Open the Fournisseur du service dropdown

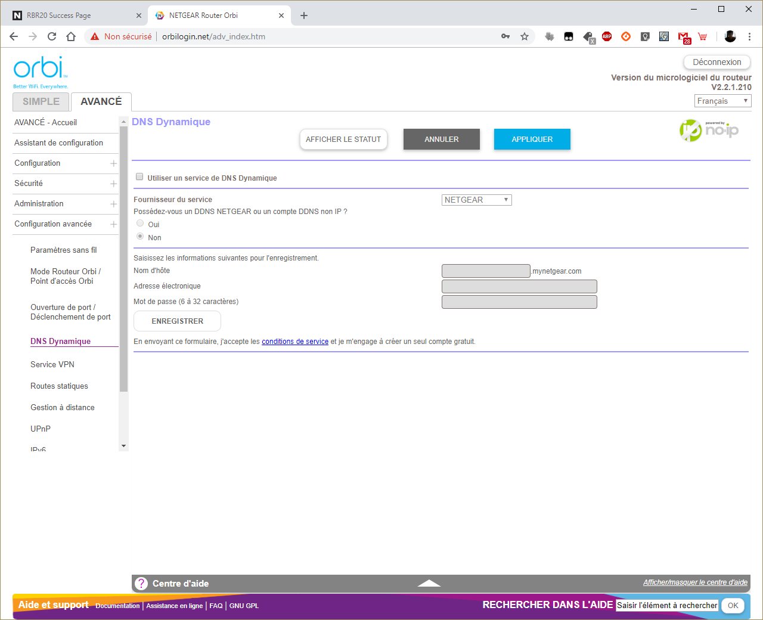click(477, 200)
